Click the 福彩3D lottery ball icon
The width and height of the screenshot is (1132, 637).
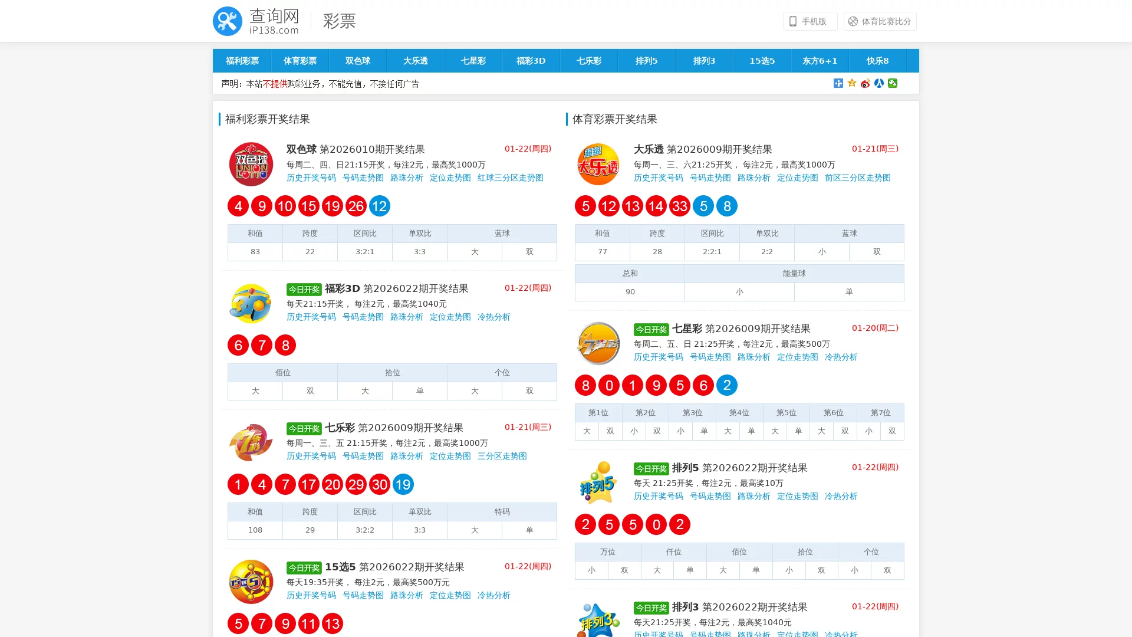click(251, 303)
